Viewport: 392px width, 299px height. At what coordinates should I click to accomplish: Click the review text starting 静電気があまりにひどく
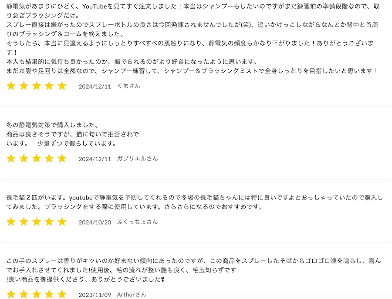pos(193,38)
